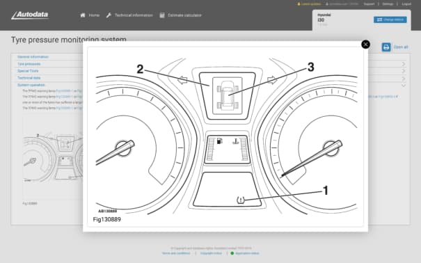Click the Technical data row chevron arrow
This screenshot has height=263, width=421.
404,79
